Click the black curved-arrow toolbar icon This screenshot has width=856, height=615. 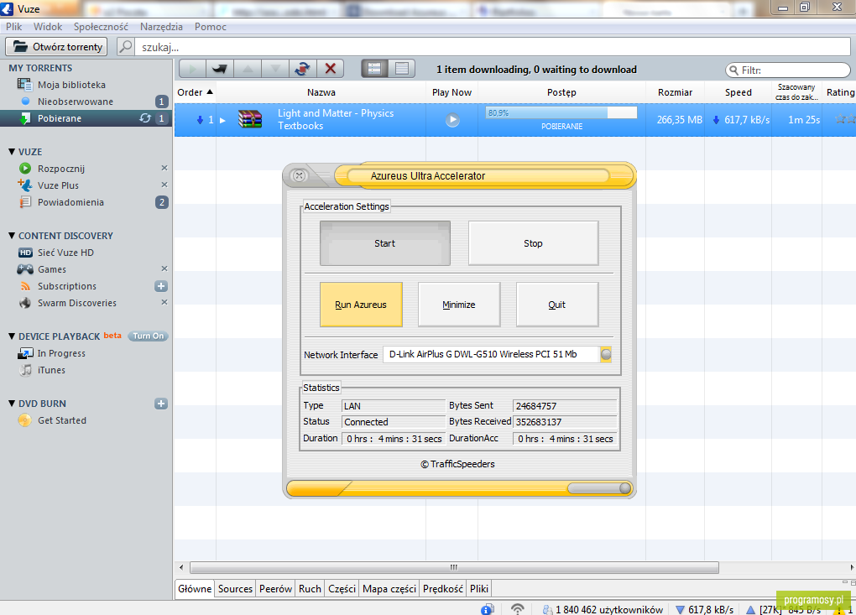[220, 69]
